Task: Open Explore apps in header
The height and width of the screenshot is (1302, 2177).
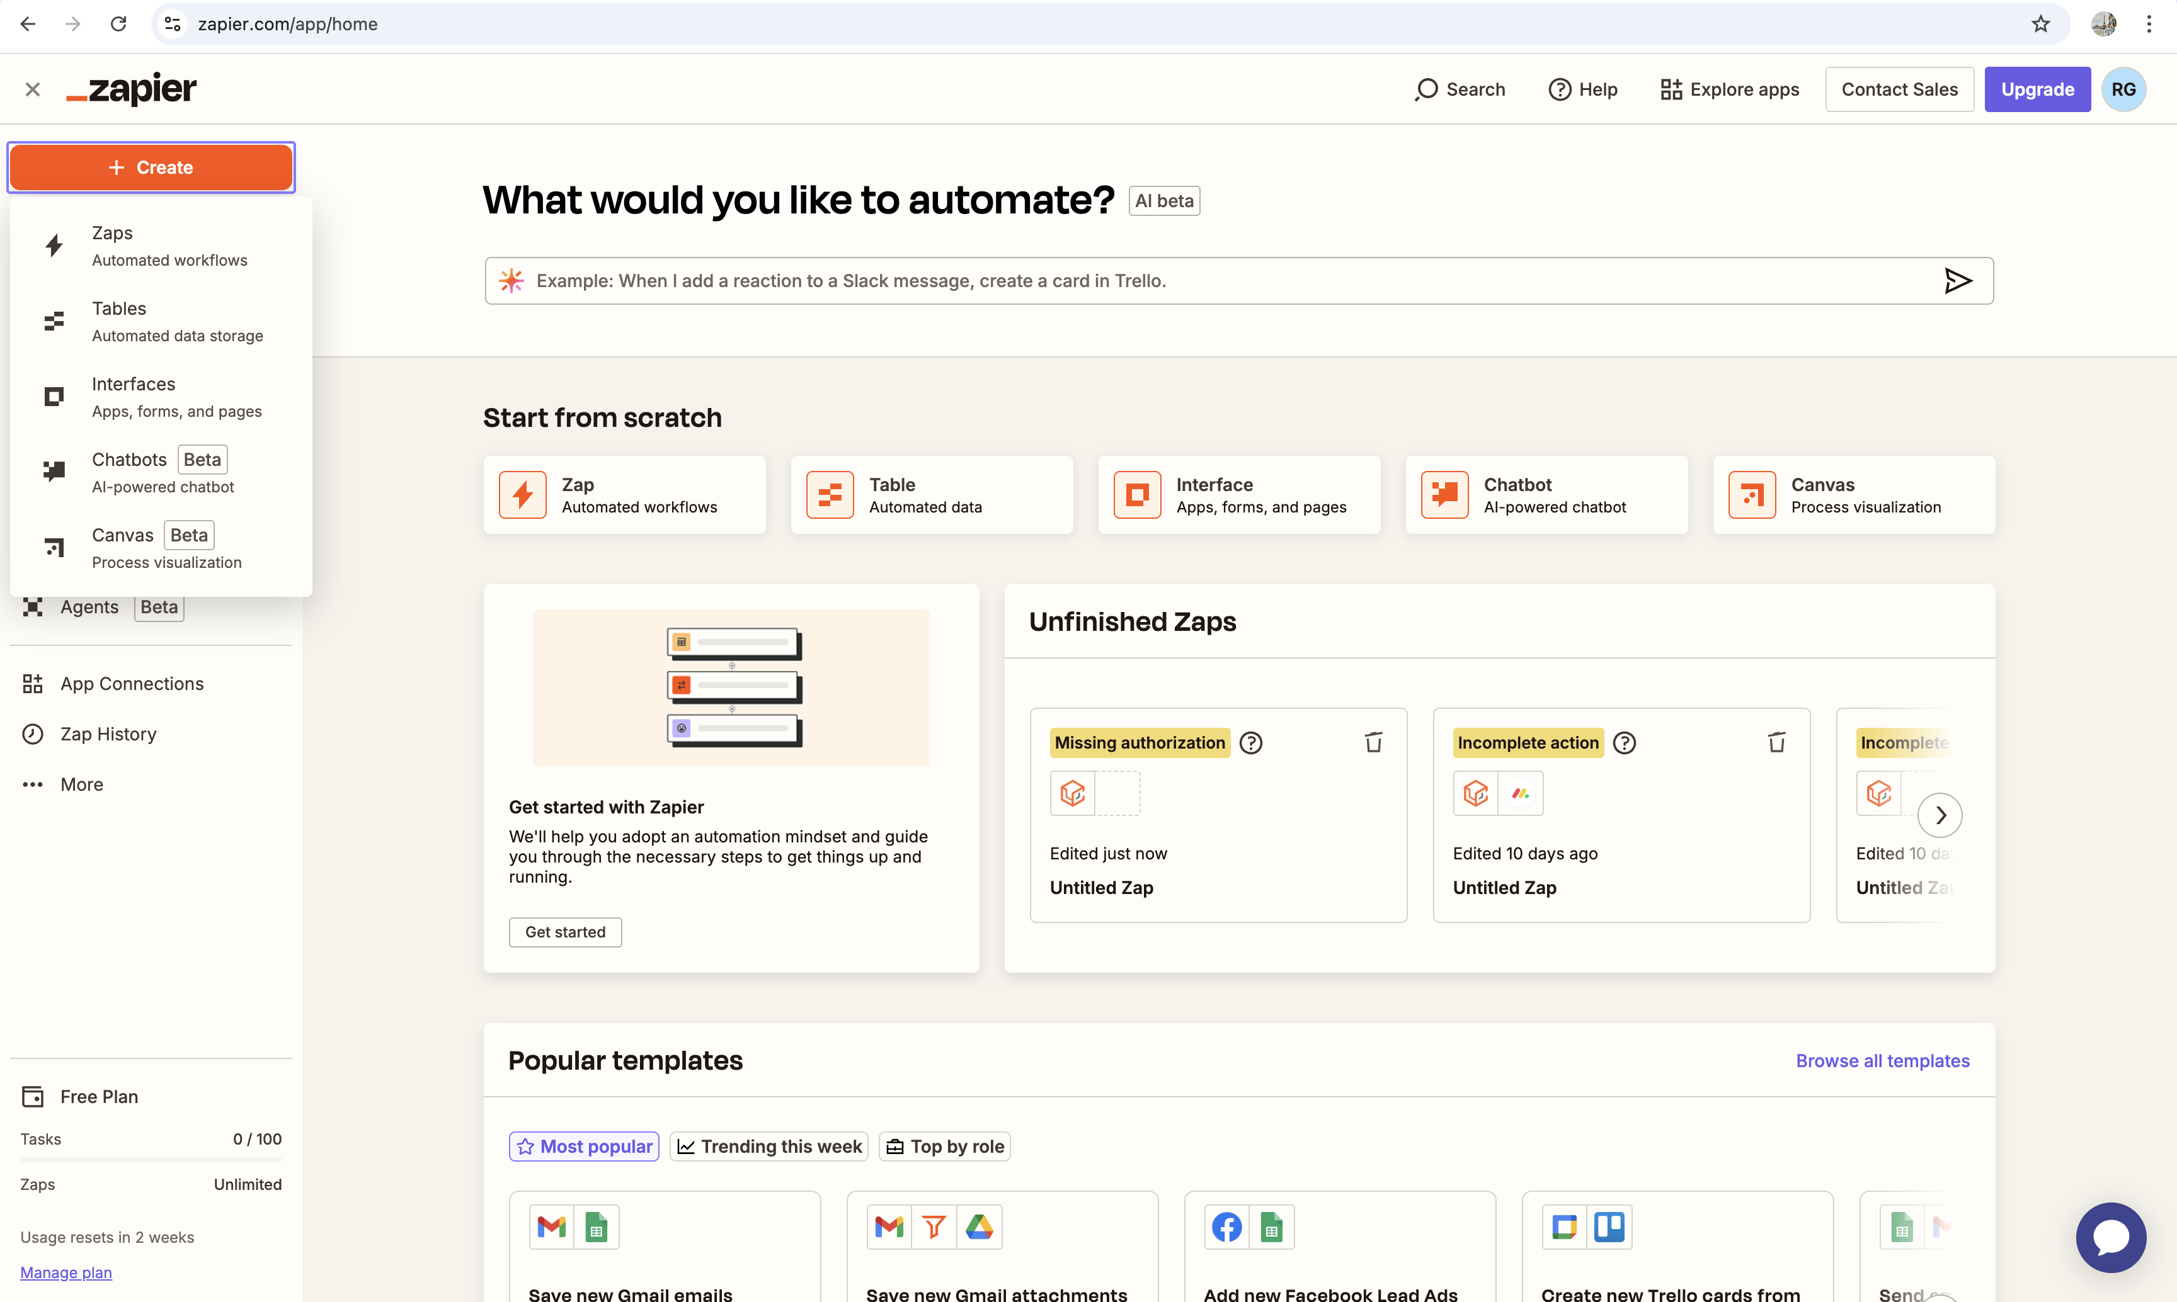Action: click(x=1729, y=89)
